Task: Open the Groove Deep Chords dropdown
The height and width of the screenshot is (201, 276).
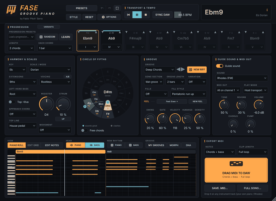Action: 160,70
